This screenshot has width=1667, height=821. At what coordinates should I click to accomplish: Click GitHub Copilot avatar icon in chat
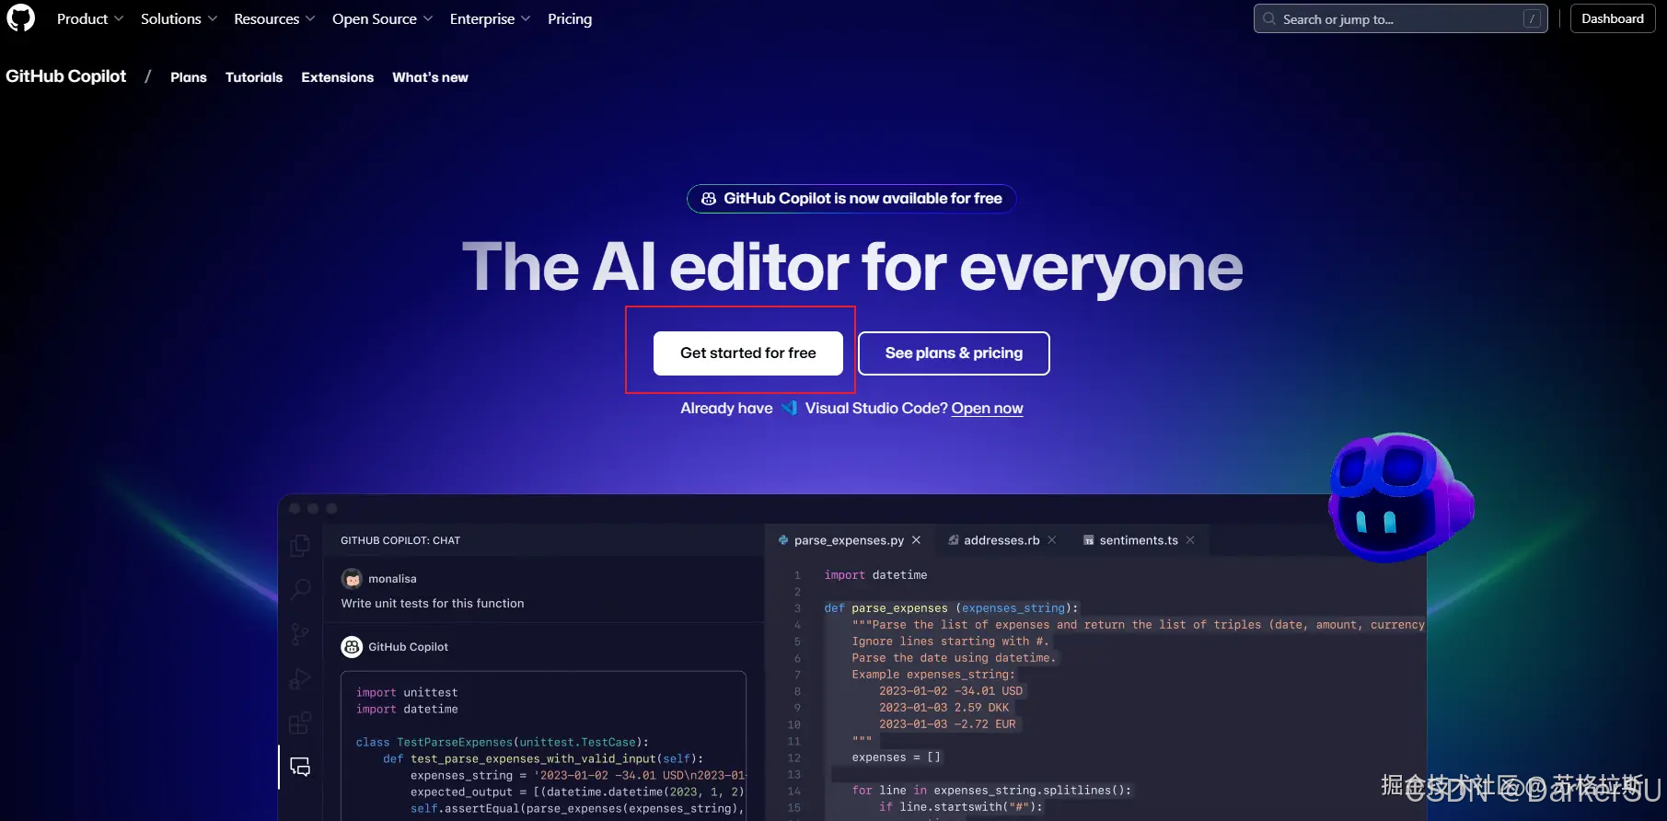click(x=352, y=647)
